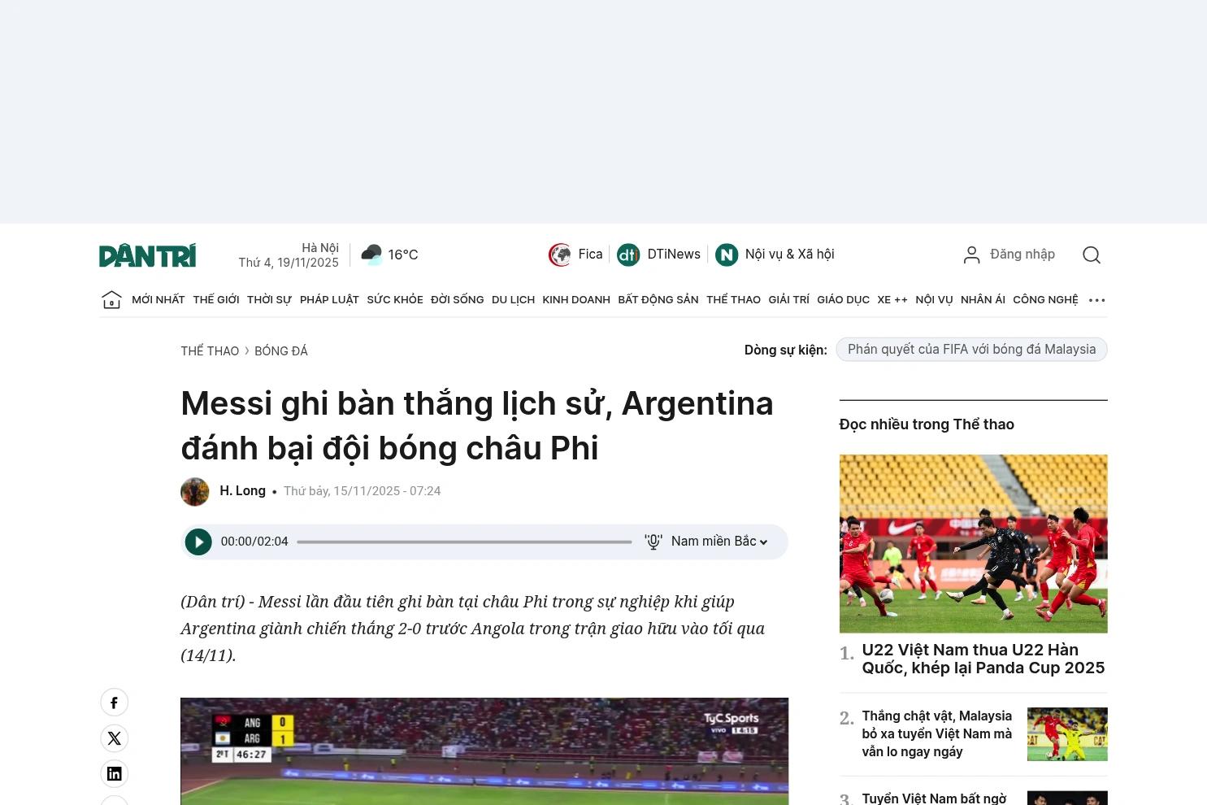1207x805 pixels.
Task: Select the CÔNG NGHỆ section
Action: (x=1045, y=300)
